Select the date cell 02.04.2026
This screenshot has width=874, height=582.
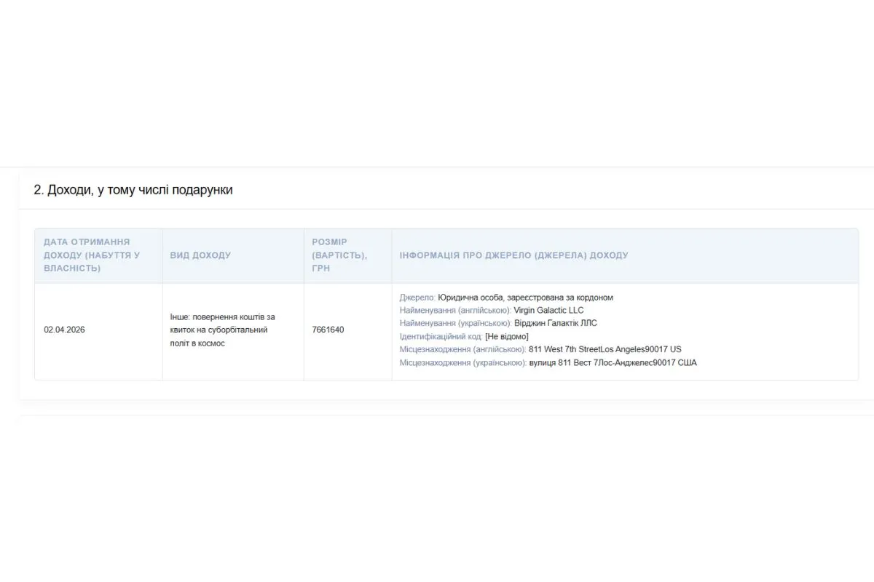(x=65, y=330)
